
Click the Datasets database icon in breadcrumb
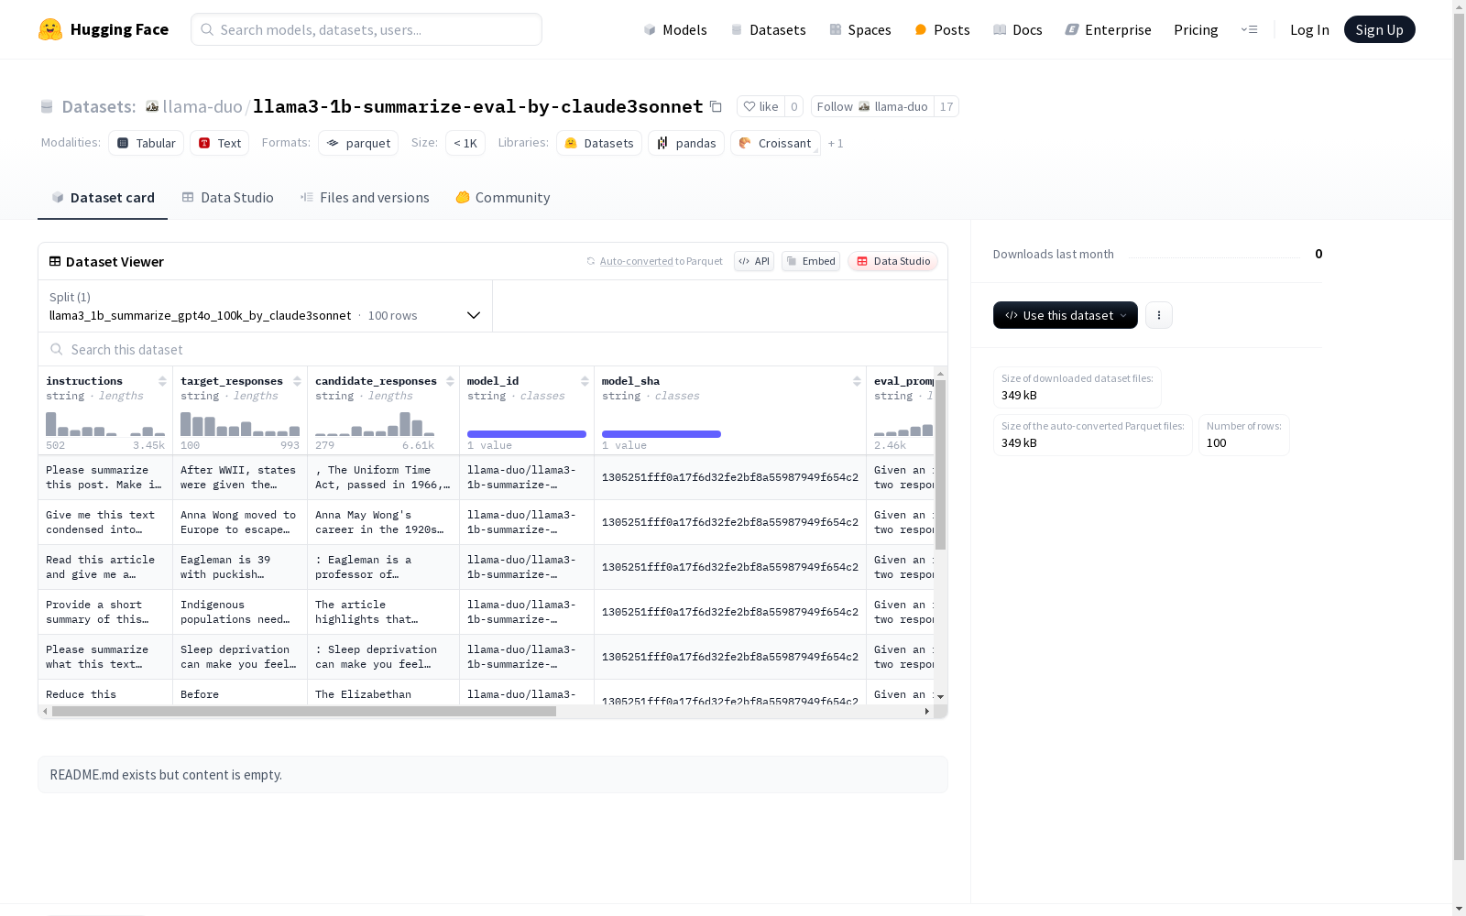(x=47, y=106)
